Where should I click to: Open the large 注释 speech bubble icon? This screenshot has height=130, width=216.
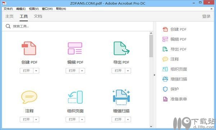coord(29,97)
